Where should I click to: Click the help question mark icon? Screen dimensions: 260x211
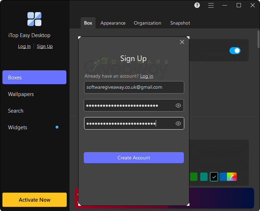click(x=197, y=5)
